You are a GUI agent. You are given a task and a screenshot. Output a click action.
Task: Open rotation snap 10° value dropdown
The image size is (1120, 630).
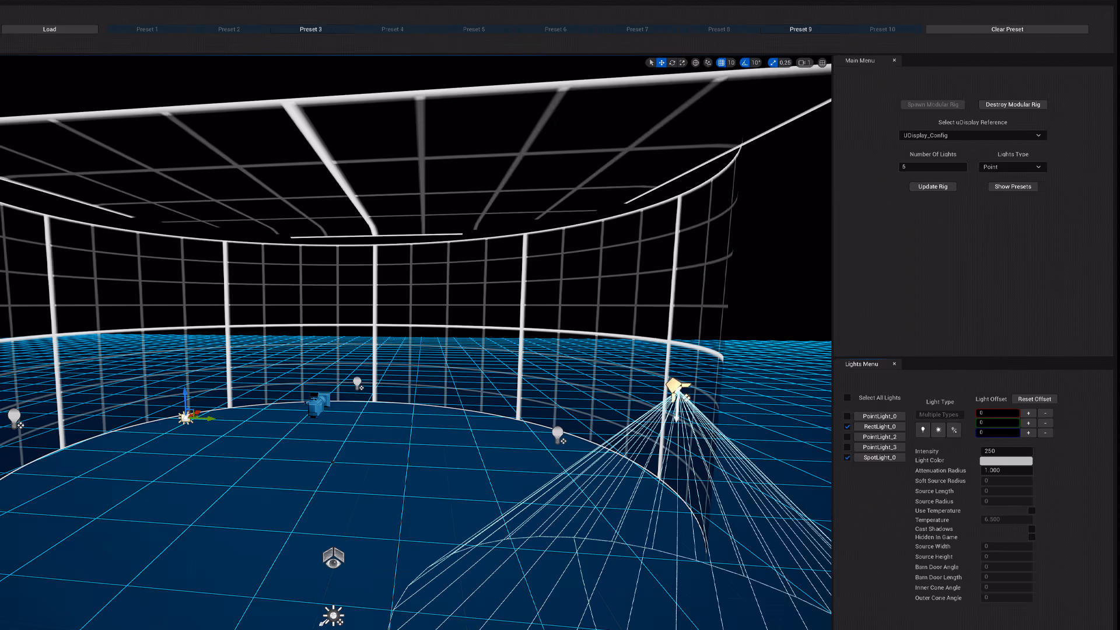click(x=756, y=62)
